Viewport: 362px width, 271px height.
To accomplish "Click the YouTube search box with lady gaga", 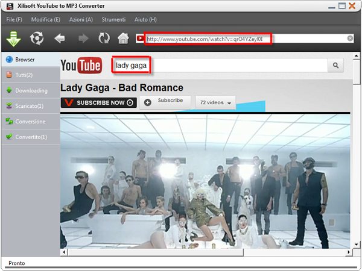I will [x=220, y=66].
